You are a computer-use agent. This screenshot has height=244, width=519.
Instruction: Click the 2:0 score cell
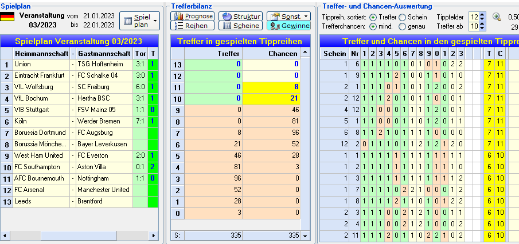pos(141,155)
